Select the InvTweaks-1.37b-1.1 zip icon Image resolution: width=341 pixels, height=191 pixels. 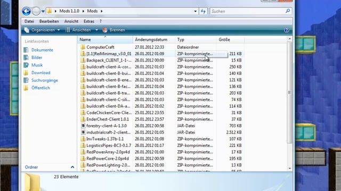point(83,139)
